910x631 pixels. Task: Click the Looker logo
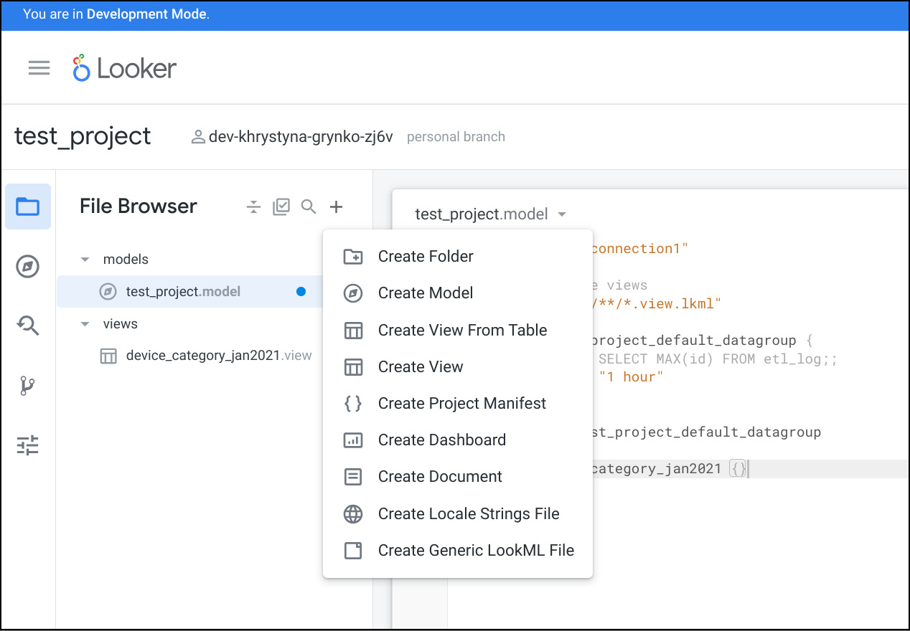click(125, 68)
